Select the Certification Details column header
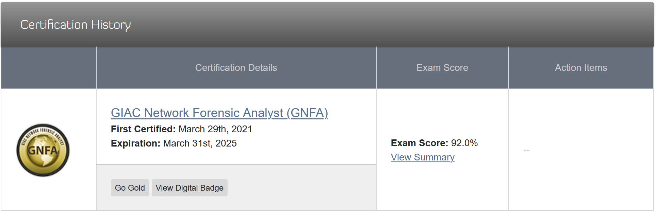Image resolution: width=656 pixels, height=213 pixels. click(236, 68)
